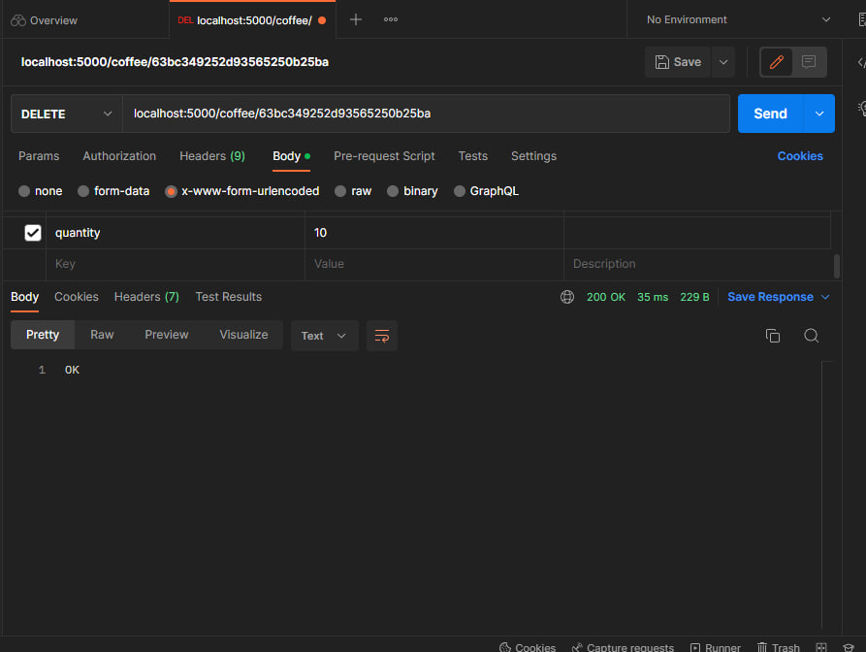Select the edit pencil icon near Save
Image resolution: width=866 pixels, height=652 pixels.
pyautogui.click(x=775, y=61)
